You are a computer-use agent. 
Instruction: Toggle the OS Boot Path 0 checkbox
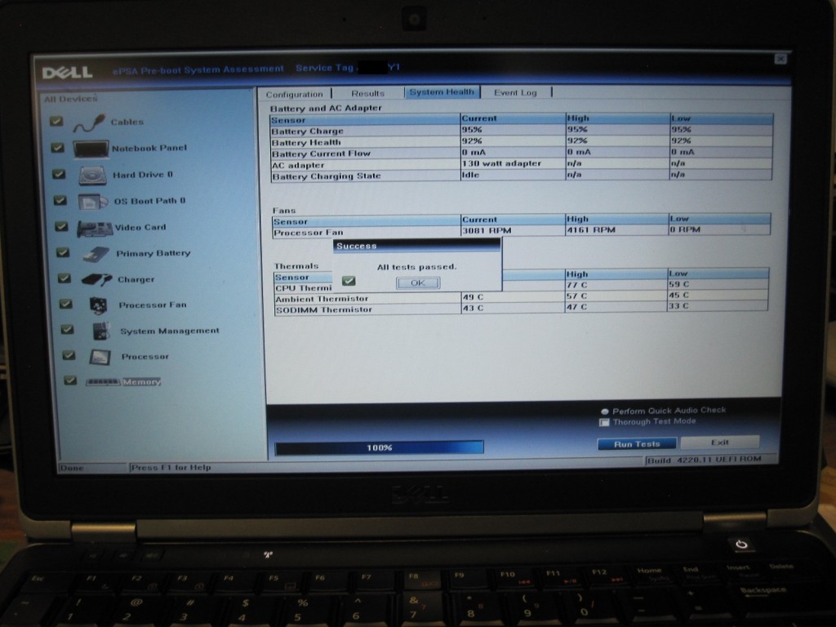60,200
